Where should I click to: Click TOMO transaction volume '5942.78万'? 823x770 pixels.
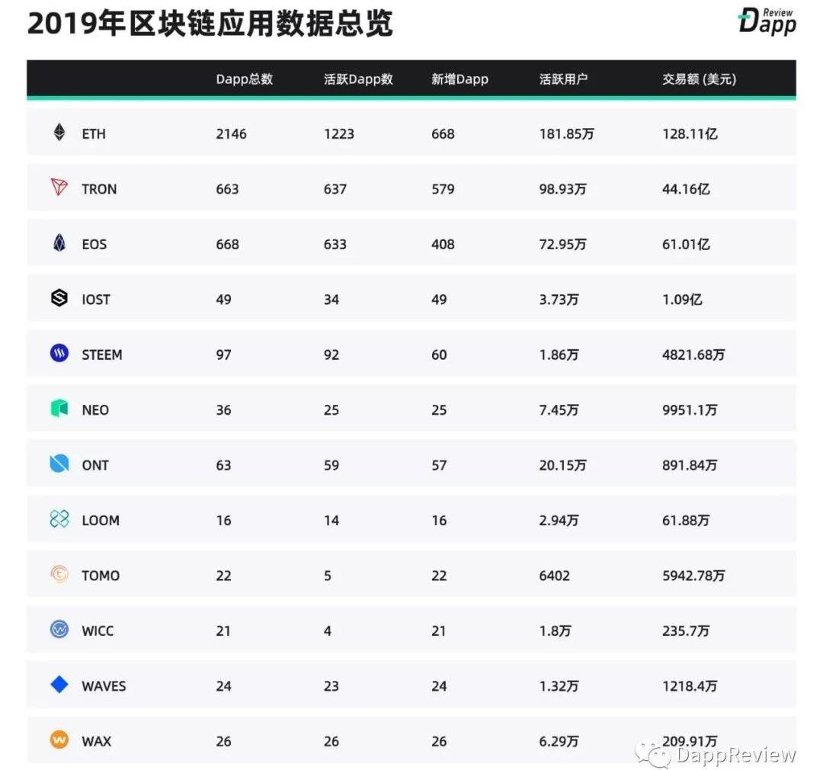pyautogui.click(x=693, y=576)
